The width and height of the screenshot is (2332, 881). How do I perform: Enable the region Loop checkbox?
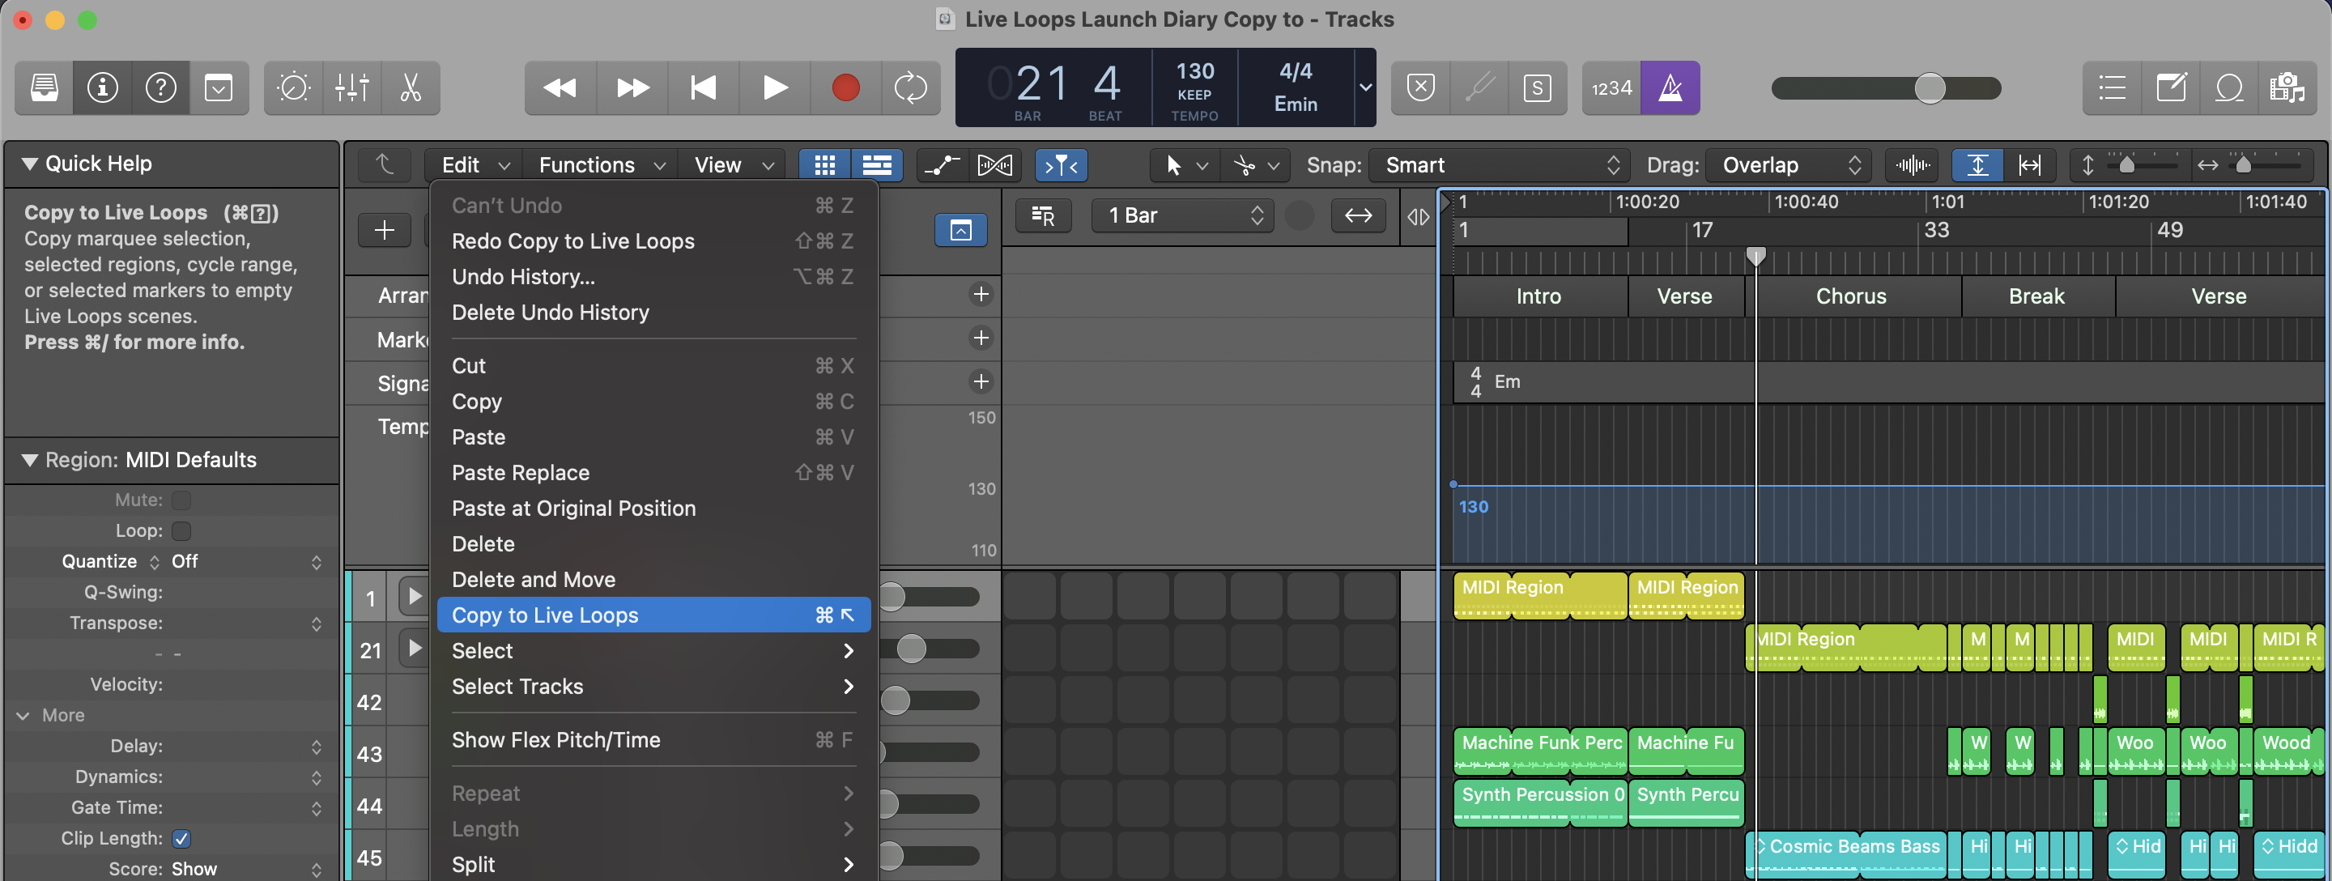180,530
